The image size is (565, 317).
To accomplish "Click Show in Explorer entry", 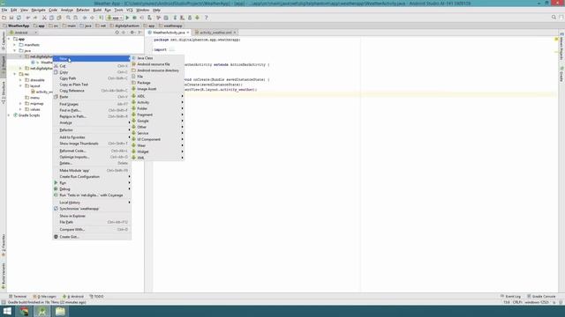I will tap(92, 216).
